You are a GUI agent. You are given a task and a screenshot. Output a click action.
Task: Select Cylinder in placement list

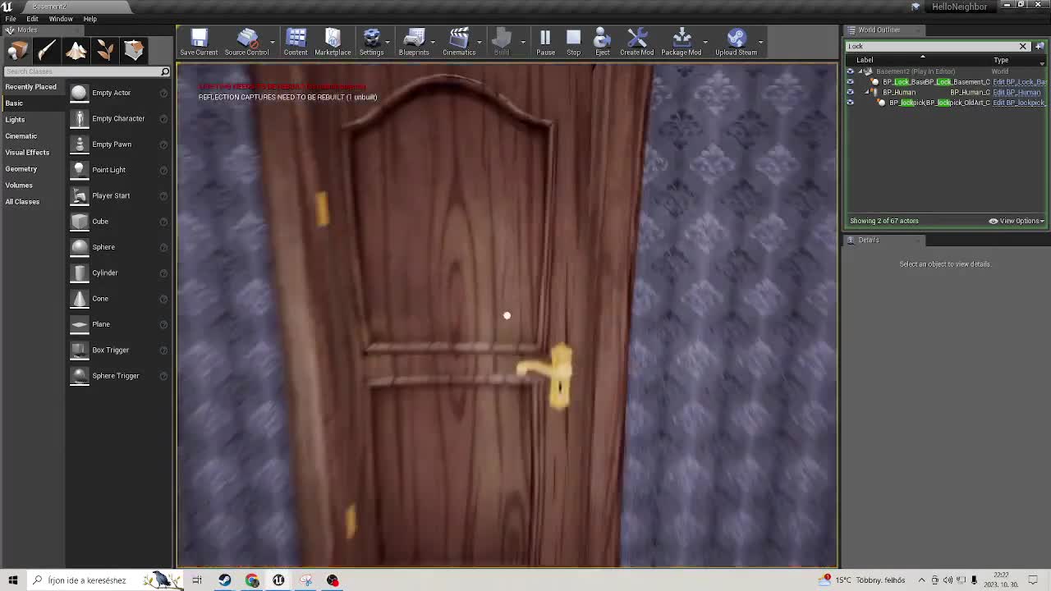tap(119, 273)
